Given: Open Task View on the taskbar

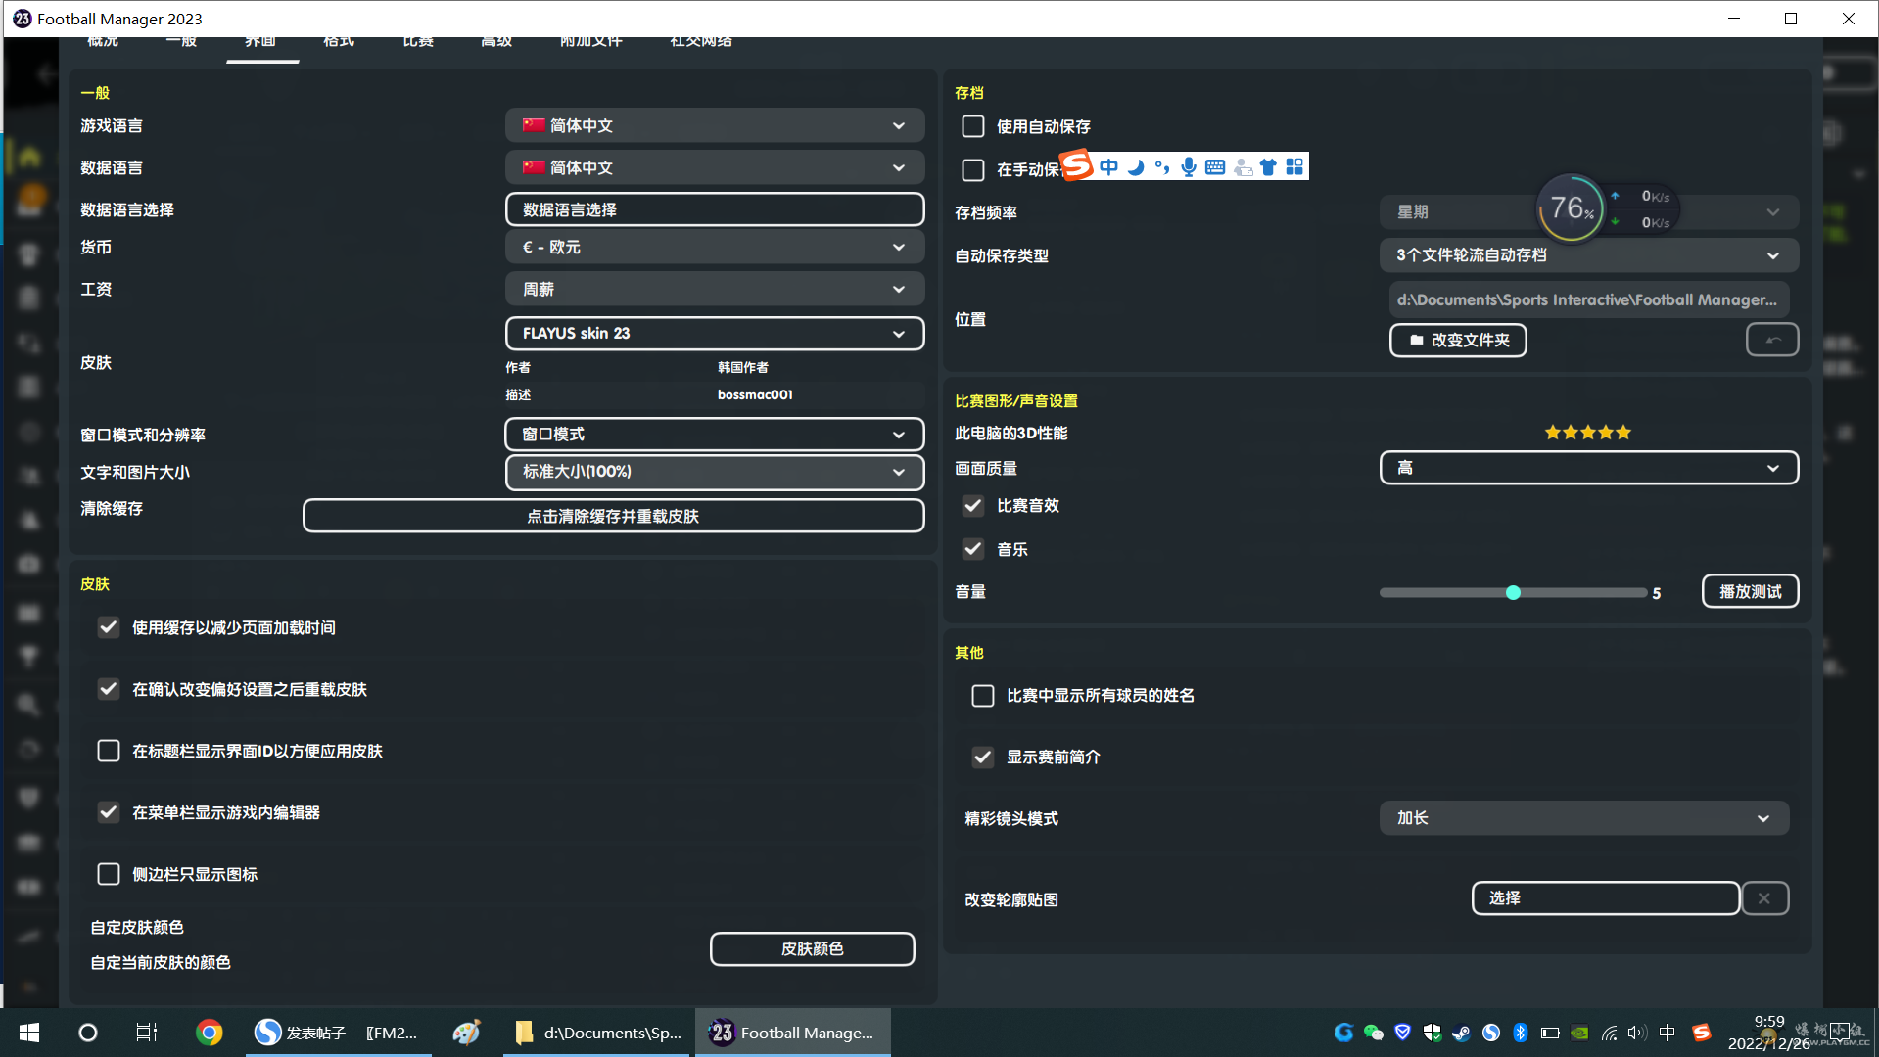Looking at the screenshot, I should [147, 1033].
